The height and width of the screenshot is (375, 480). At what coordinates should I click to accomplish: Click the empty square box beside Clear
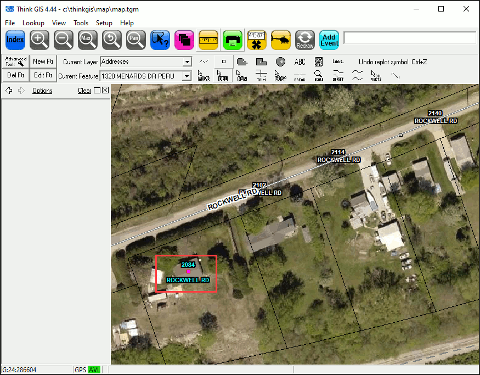(97, 90)
